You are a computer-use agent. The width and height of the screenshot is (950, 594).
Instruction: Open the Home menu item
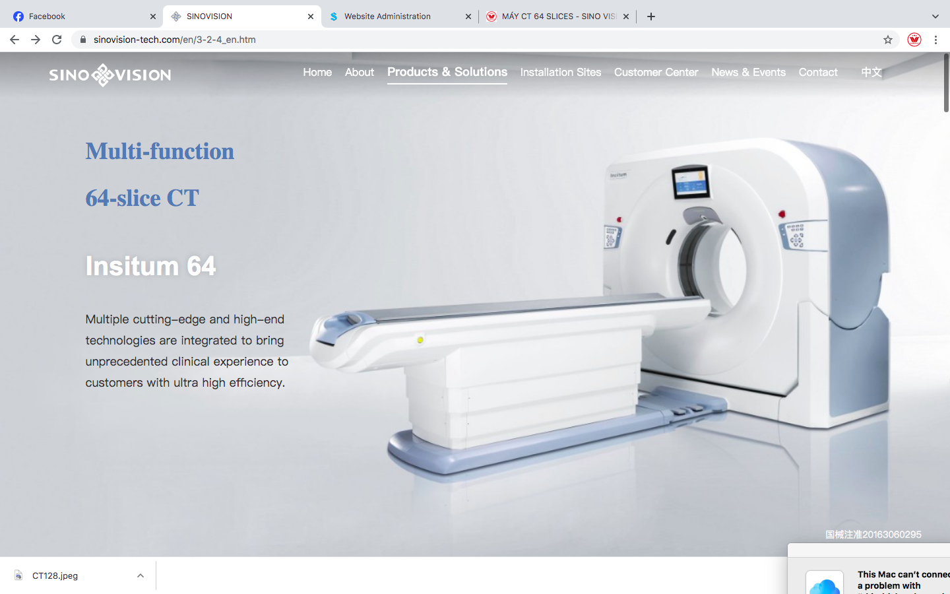pyautogui.click(x=317, y=73)
